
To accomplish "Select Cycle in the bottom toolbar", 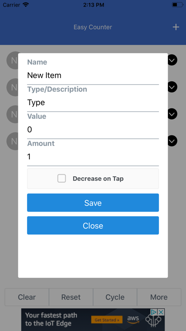I will [x=115, y=297].
